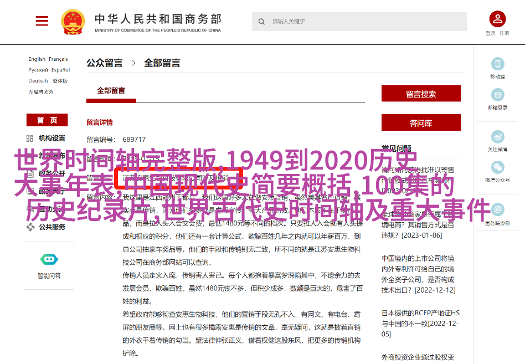Click the 智能问答 robot icon
The image size is (525, 364).
pos(49,259)
